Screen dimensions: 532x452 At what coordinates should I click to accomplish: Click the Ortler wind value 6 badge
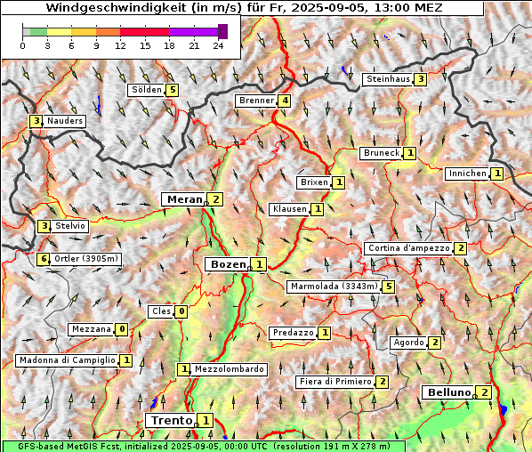point(44,259)
